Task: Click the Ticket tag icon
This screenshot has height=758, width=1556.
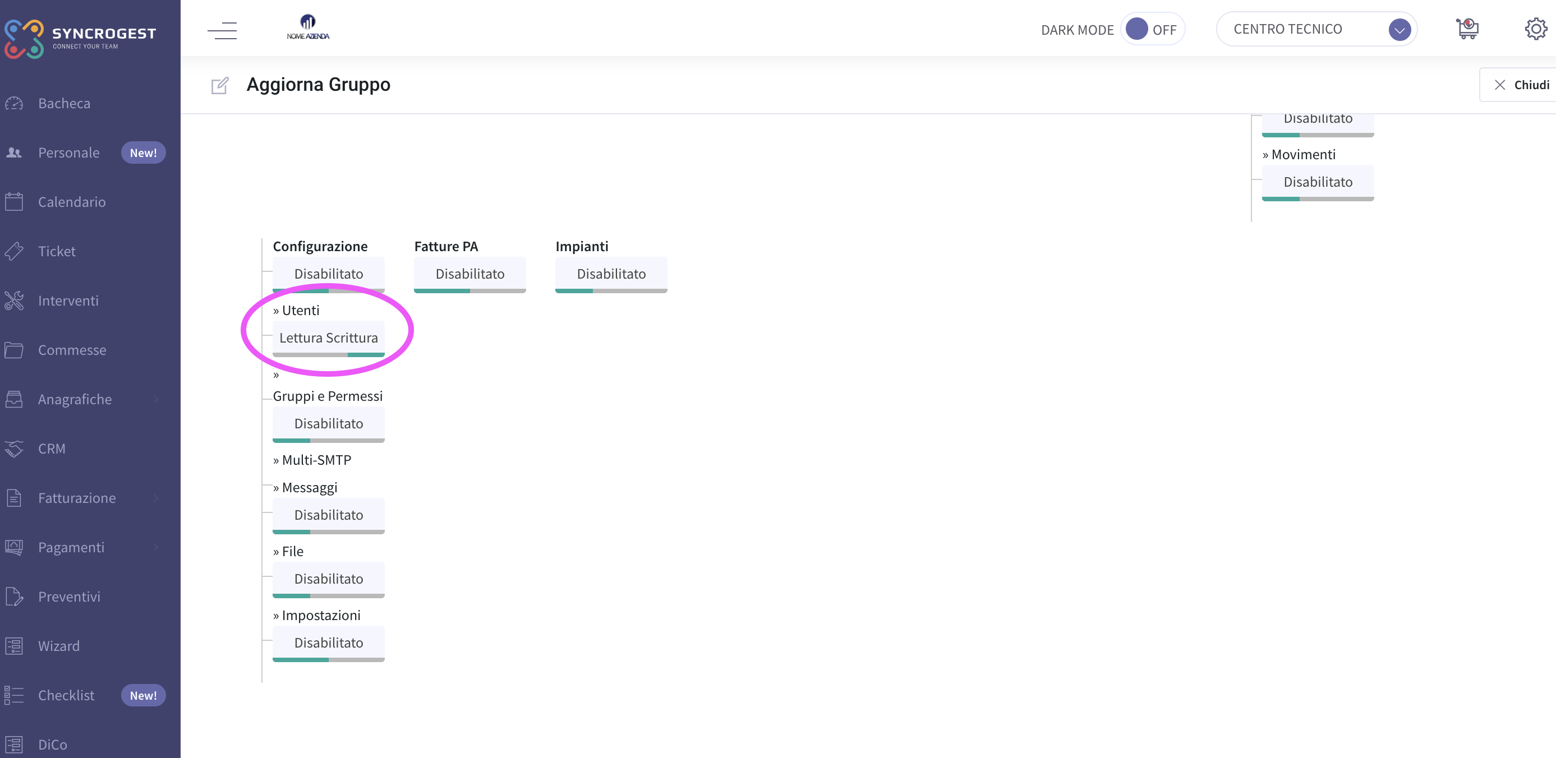Action: point(14,251)
